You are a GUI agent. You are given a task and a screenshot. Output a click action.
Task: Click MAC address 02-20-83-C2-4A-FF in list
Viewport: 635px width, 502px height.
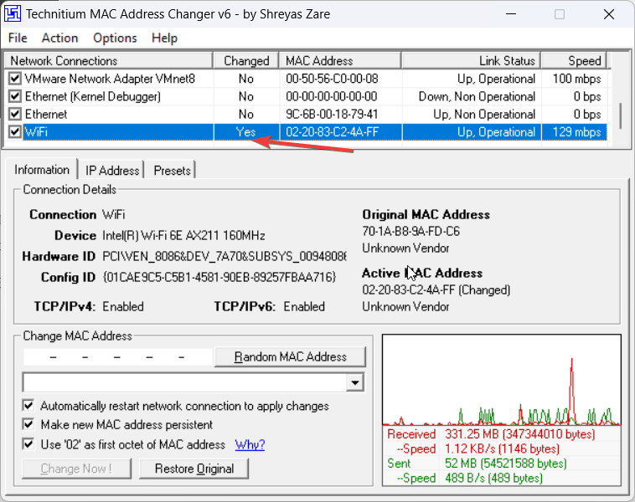[x=332, y=132]
